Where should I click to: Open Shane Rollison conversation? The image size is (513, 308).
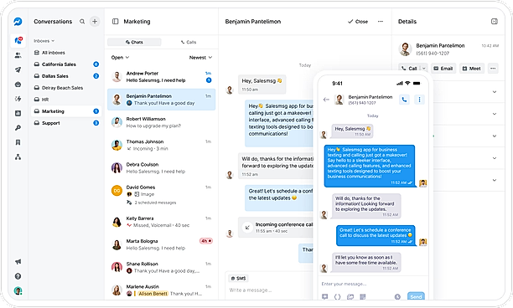tap(161, 267)
